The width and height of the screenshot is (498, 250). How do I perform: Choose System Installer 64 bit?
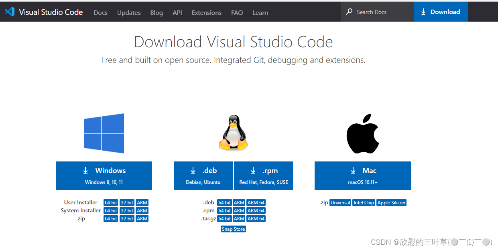click(x=111, y=211)
